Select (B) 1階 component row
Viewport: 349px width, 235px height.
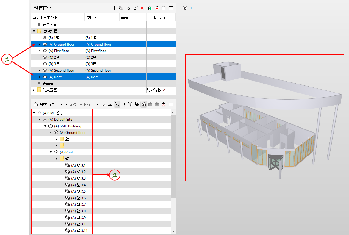click(x=103, y=37)
